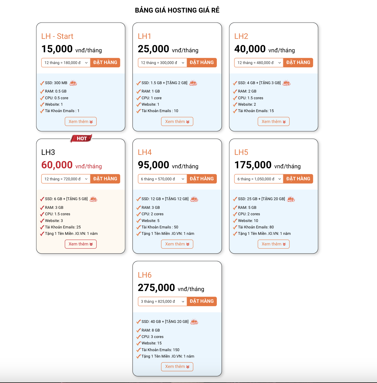Click the red 60,000 price of LH3

pos(57,165)
